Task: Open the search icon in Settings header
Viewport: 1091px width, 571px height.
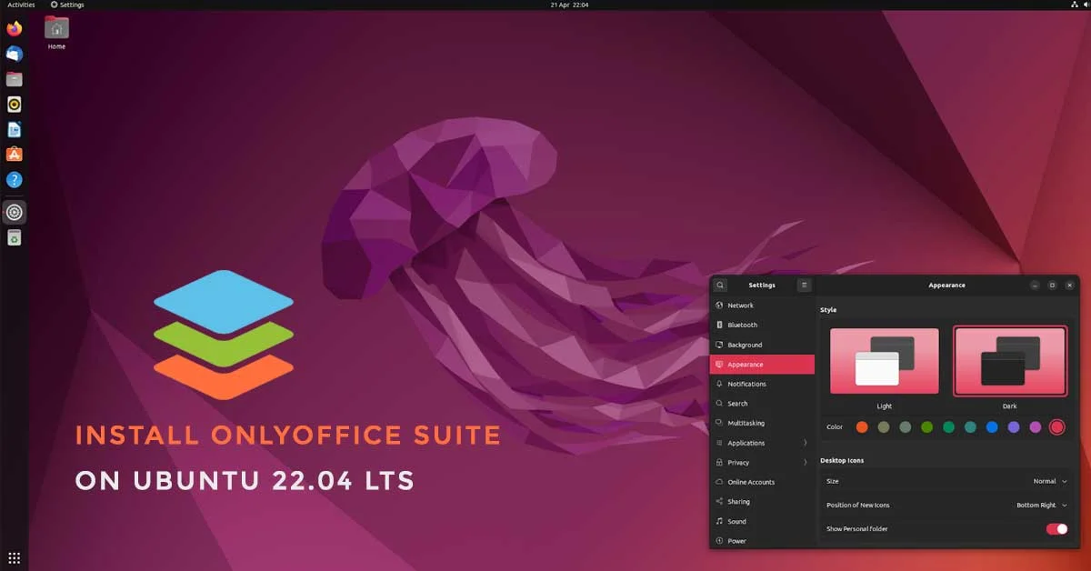Action: [x=720, y=285]
